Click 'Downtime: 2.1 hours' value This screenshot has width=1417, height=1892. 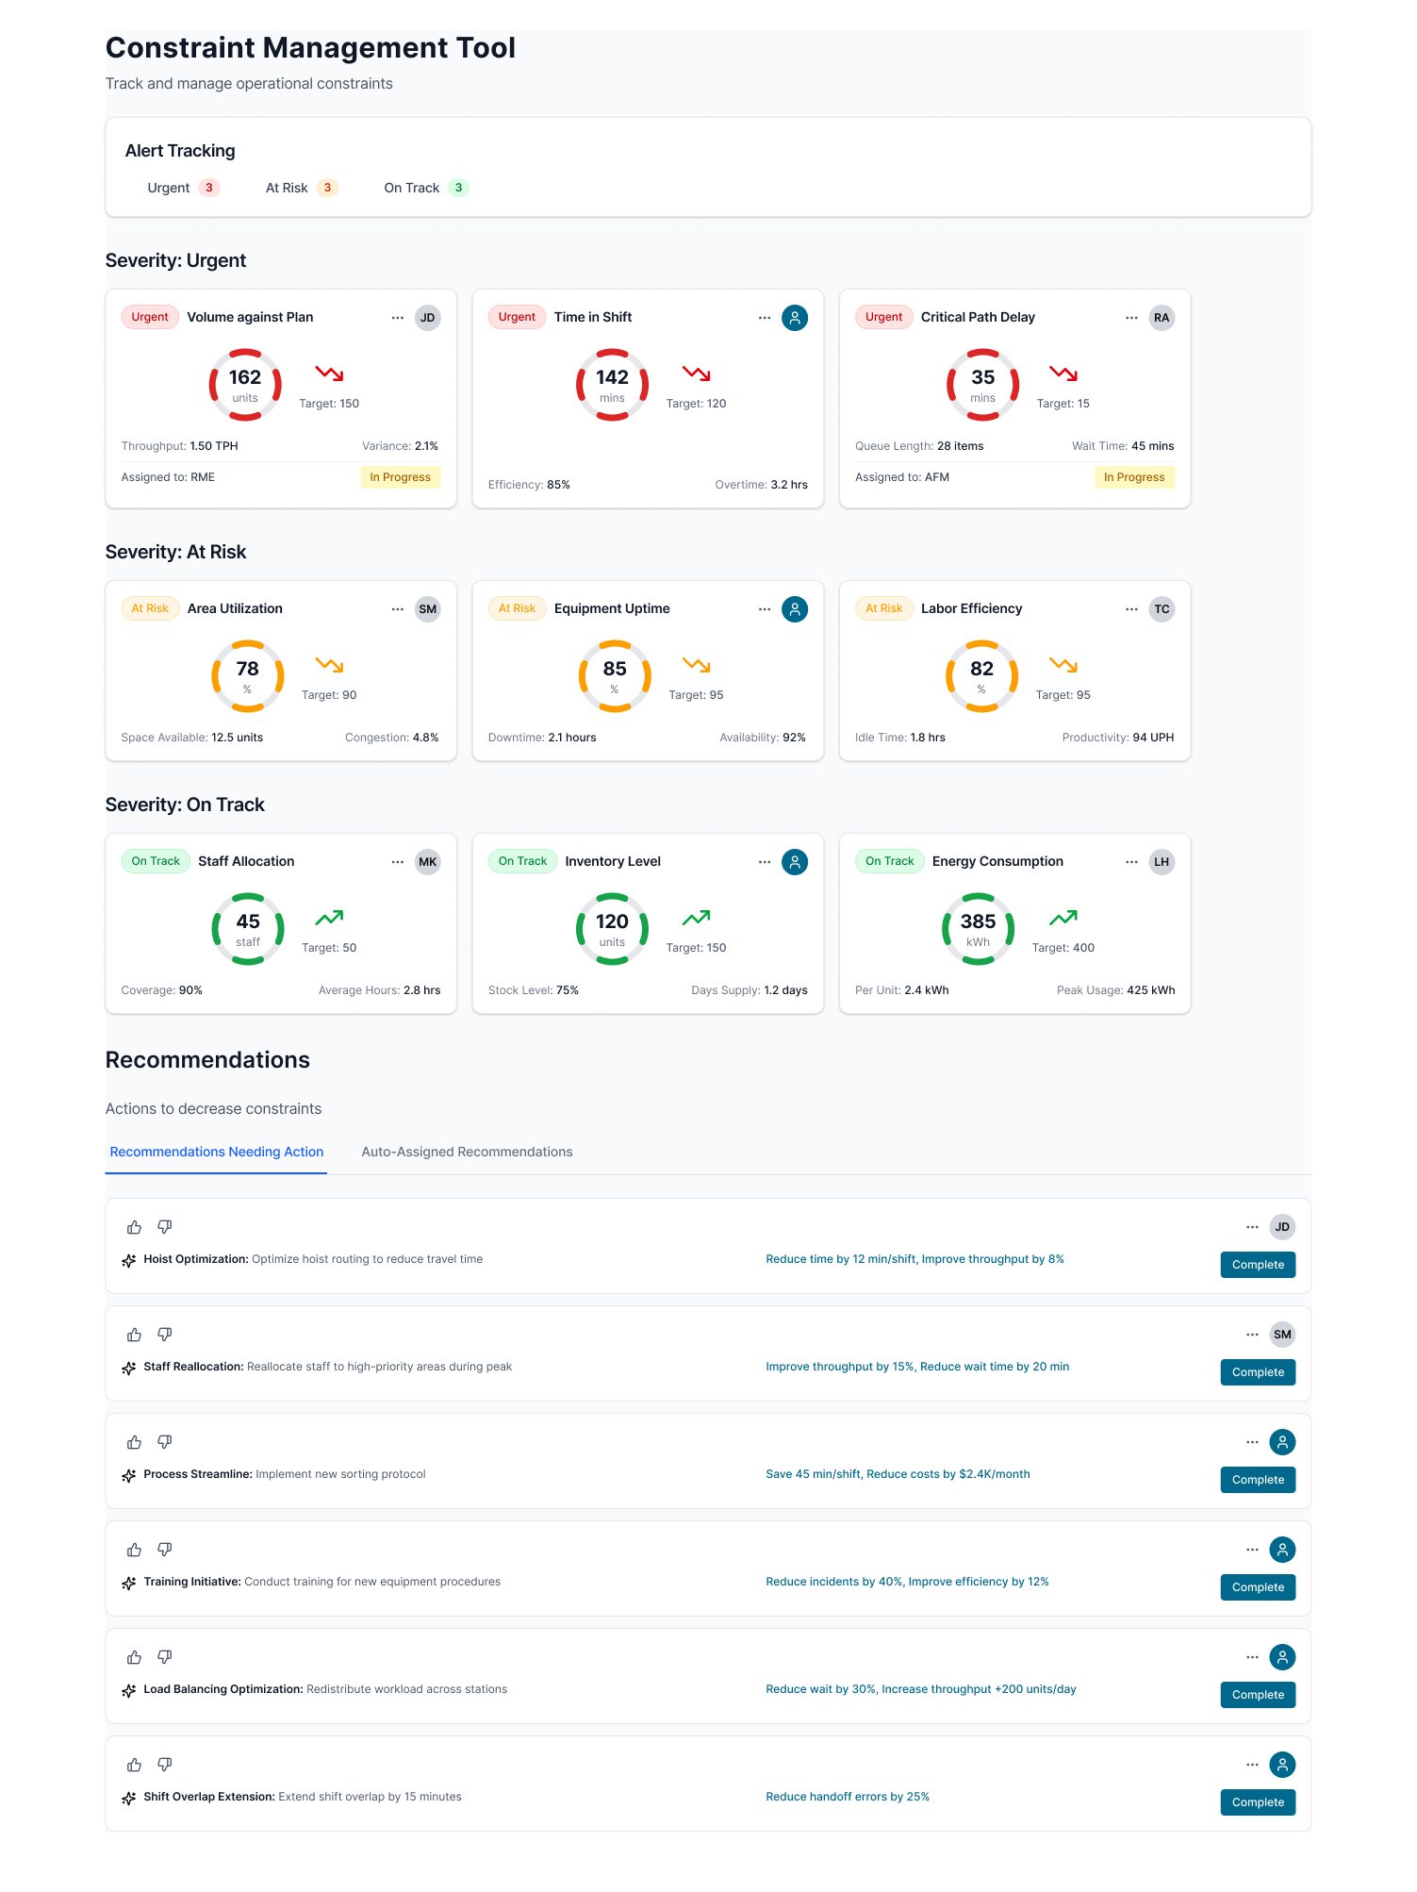pyautogui.click(x=542, y=738)
